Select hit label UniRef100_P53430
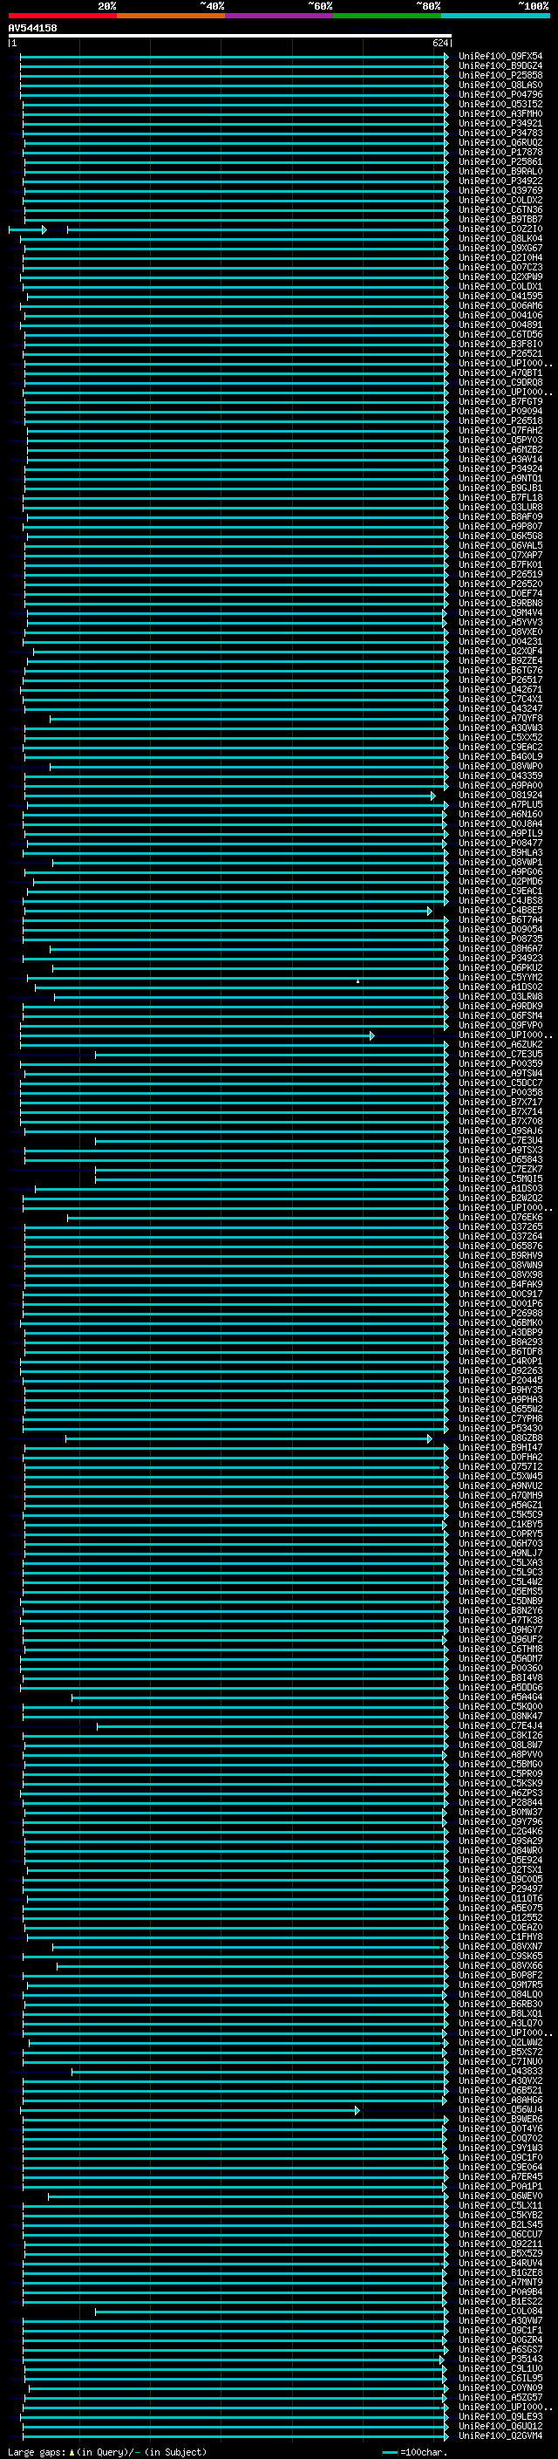 pos(500,1428)
